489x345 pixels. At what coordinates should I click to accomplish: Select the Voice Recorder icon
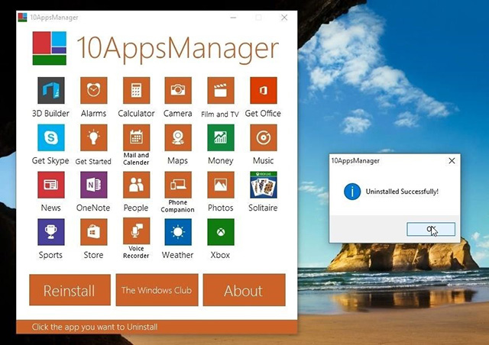pyautogui.click(x=136, y=231)
